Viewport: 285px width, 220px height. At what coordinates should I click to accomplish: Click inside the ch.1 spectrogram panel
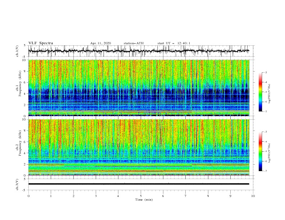point(139,88)
